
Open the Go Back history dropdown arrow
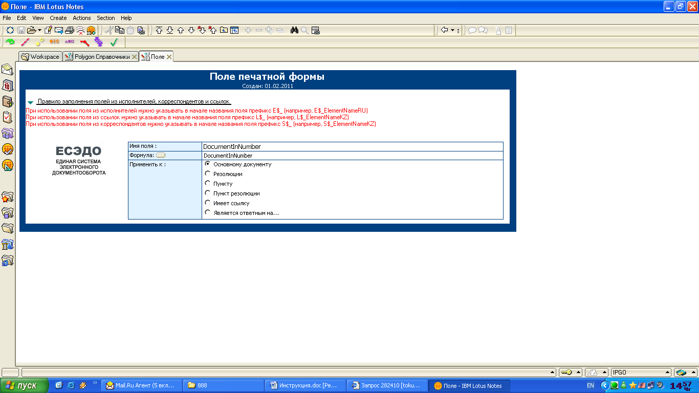(453, 30)
